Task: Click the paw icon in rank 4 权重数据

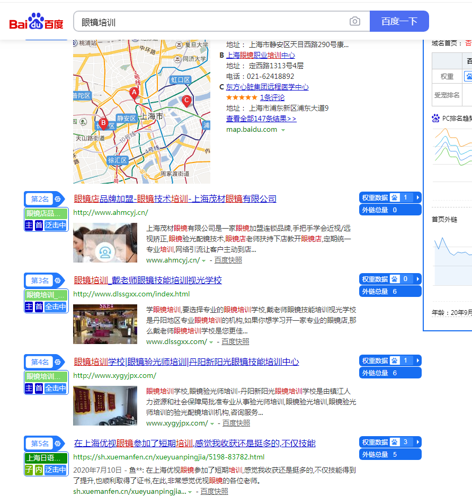Action: point(395,360)
